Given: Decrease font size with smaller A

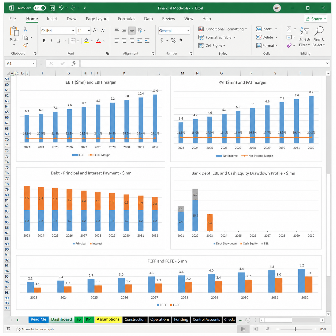Looking at the screenshot, I should tap(103, 31).
